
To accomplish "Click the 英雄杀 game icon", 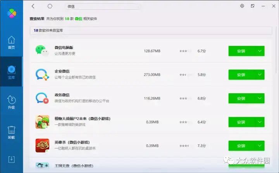I will pyautogui.click(x=42, y=145).
